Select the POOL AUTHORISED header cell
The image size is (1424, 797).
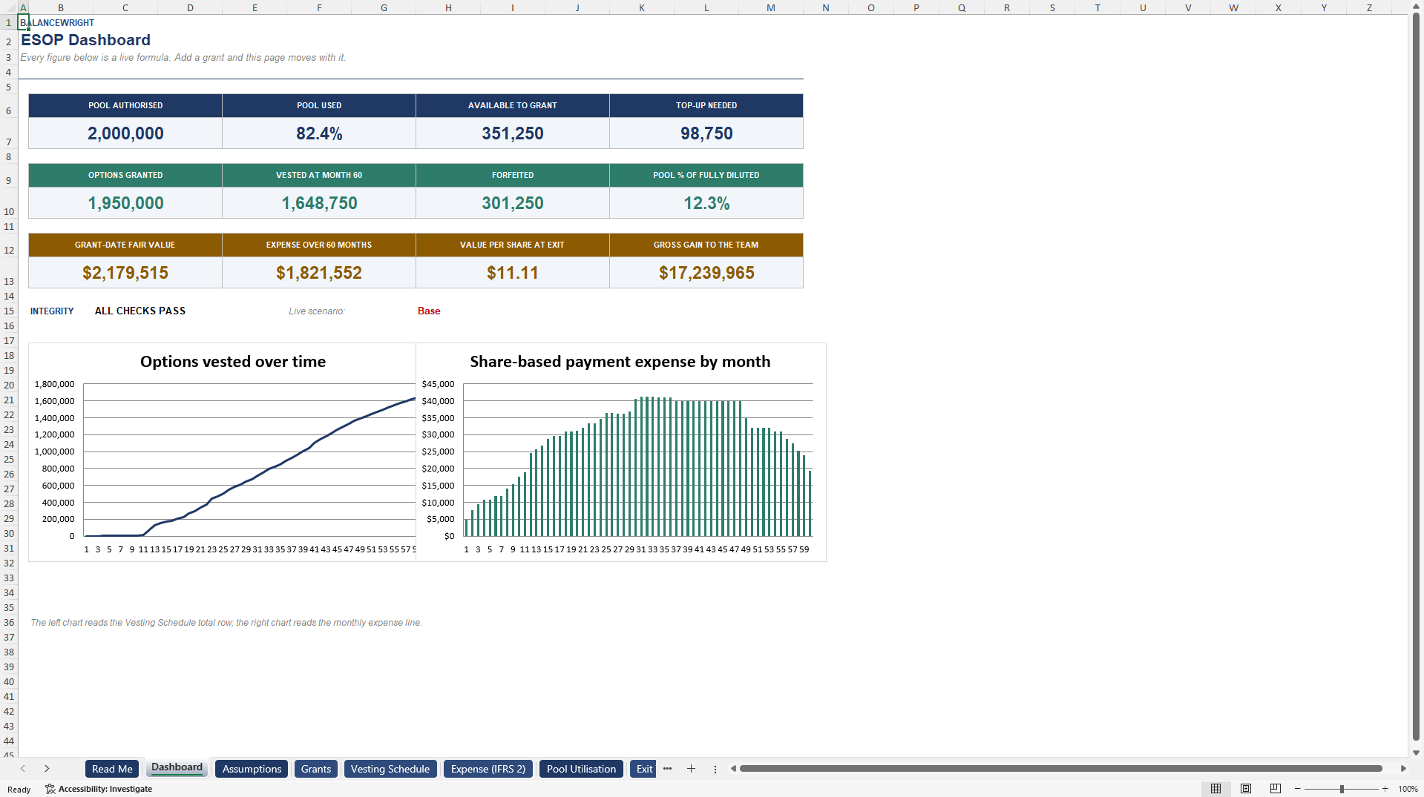[125, 105]
